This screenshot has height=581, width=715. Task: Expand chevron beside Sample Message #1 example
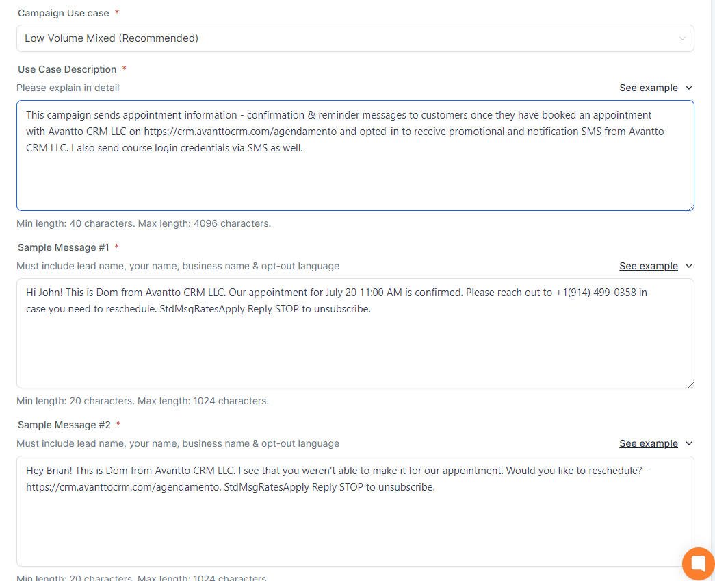tap(689, 266)
